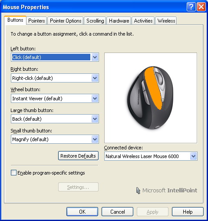Image resolution: width=208 pixels, height=221 pixels.
Task: Expand the Wheel button dropdown arrow
Action: click(95, 99)
